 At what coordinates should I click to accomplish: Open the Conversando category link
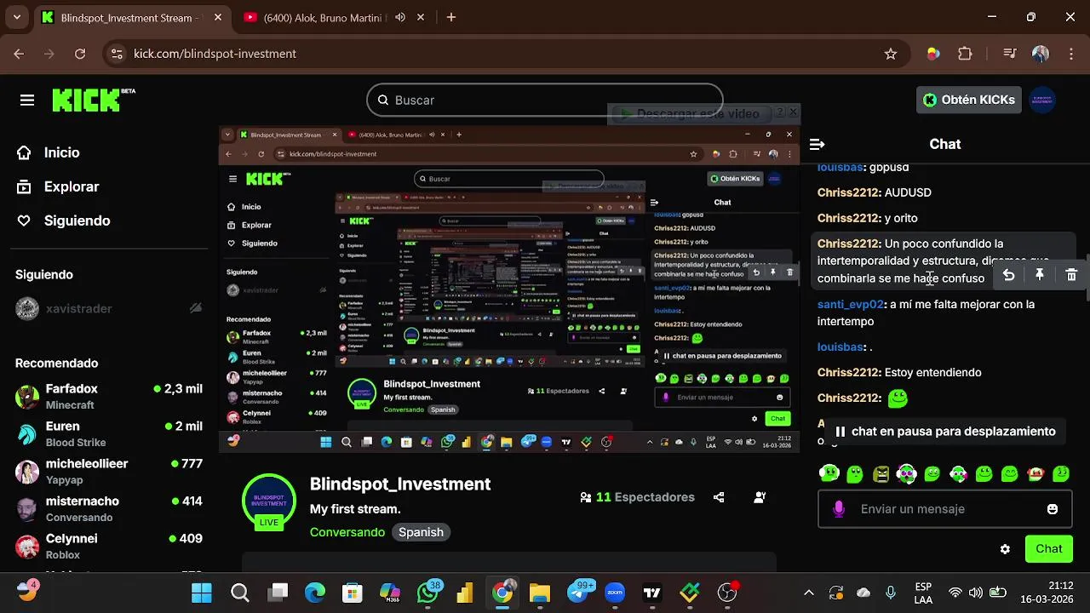click(x=347, y=532)
